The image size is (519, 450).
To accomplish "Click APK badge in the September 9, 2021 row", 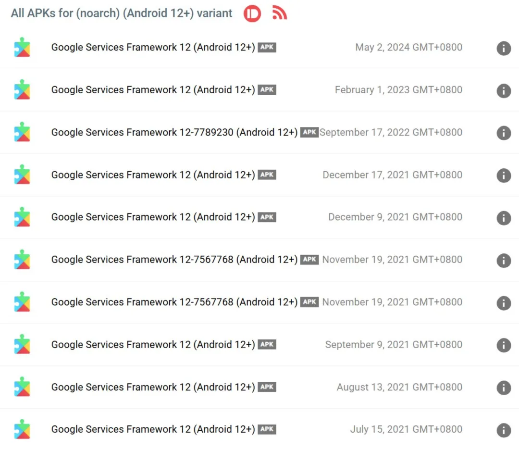I will coord(267,344).
